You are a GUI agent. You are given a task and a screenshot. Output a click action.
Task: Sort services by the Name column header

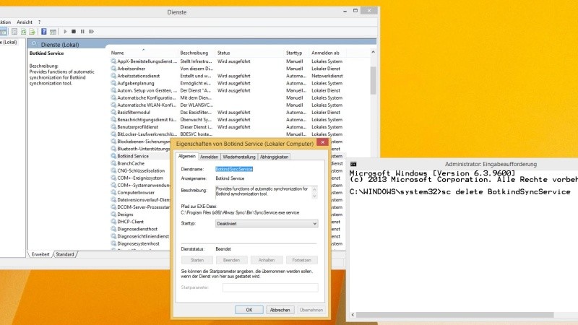point(118,53)
